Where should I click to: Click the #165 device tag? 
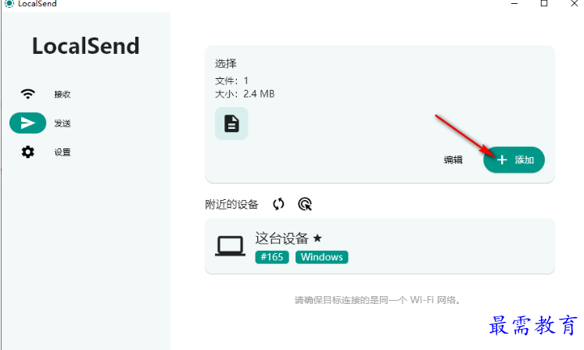tap(272, 257)
